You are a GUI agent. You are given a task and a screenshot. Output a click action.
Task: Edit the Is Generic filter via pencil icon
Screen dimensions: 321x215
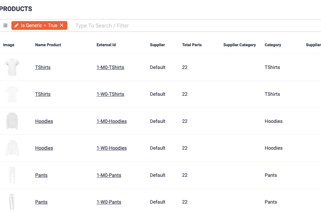coord(16,25)
